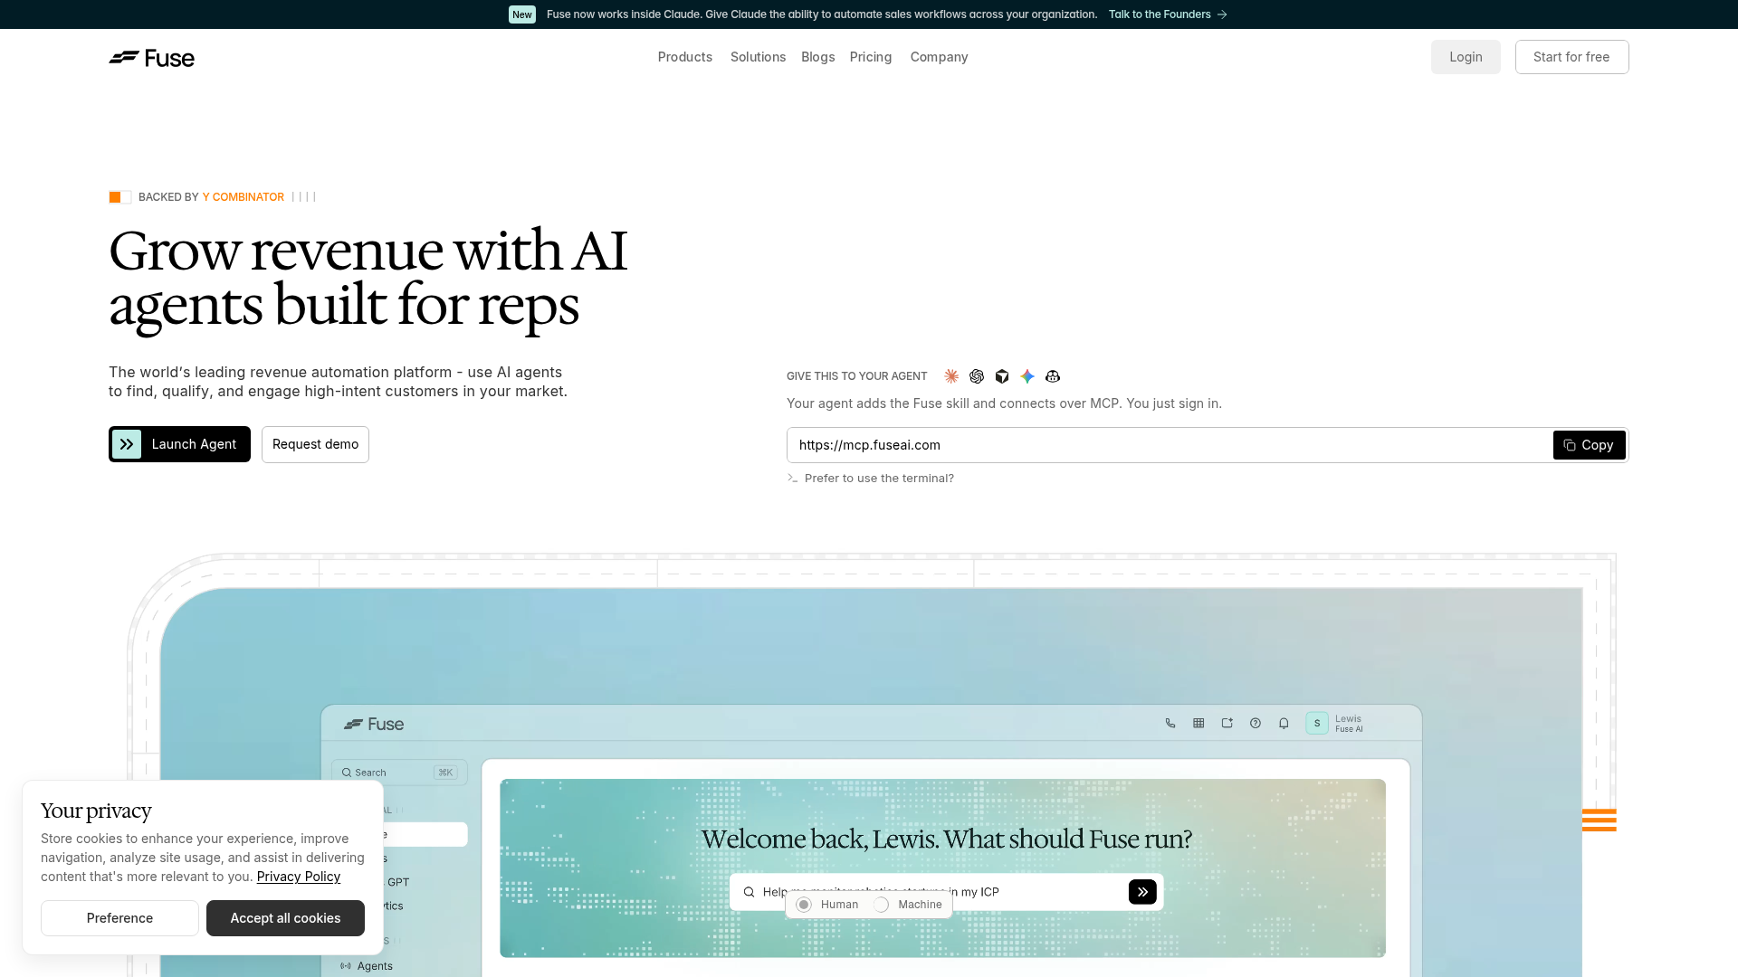Select the Human radio option

804,905
